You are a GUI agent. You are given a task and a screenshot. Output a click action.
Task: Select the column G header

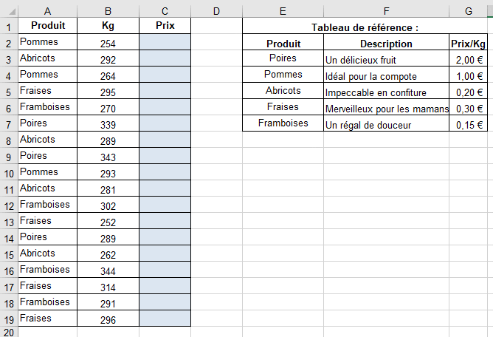468,10
